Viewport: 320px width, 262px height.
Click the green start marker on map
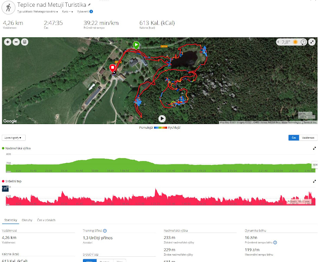pyautogui.click(x=136, y=45)
